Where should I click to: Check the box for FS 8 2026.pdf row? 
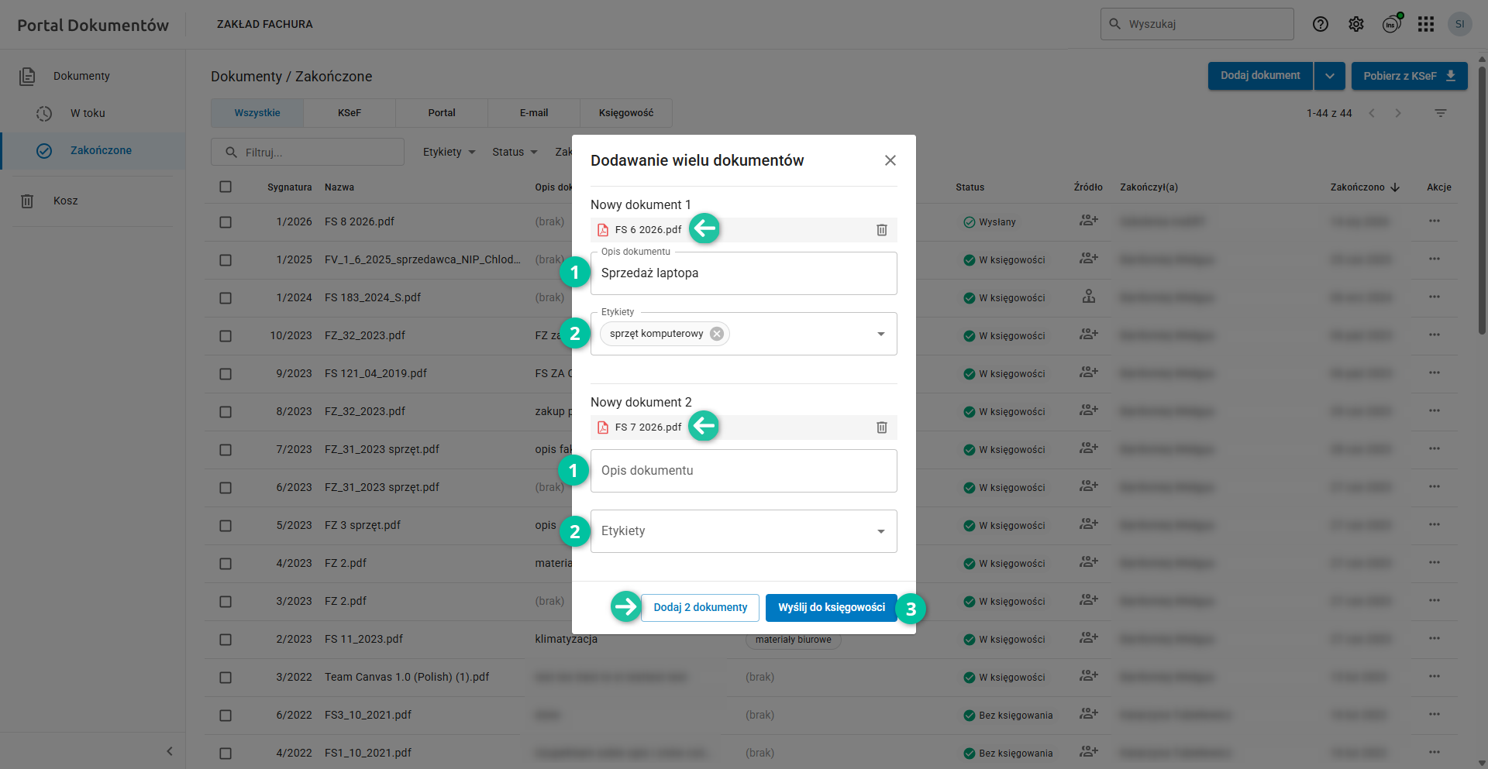tap(226, 222)
